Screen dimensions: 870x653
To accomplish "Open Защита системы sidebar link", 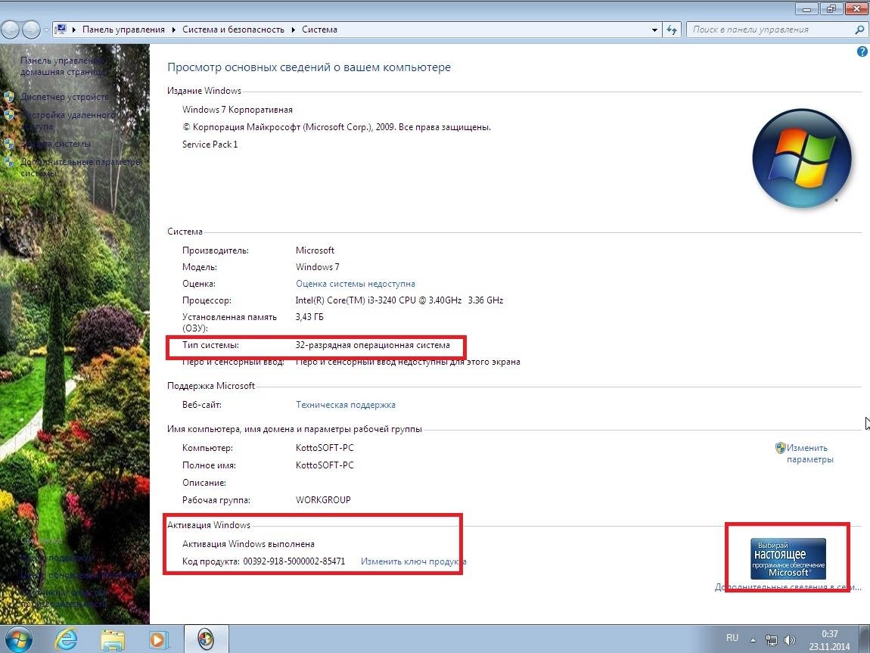I will coord(55,144).
